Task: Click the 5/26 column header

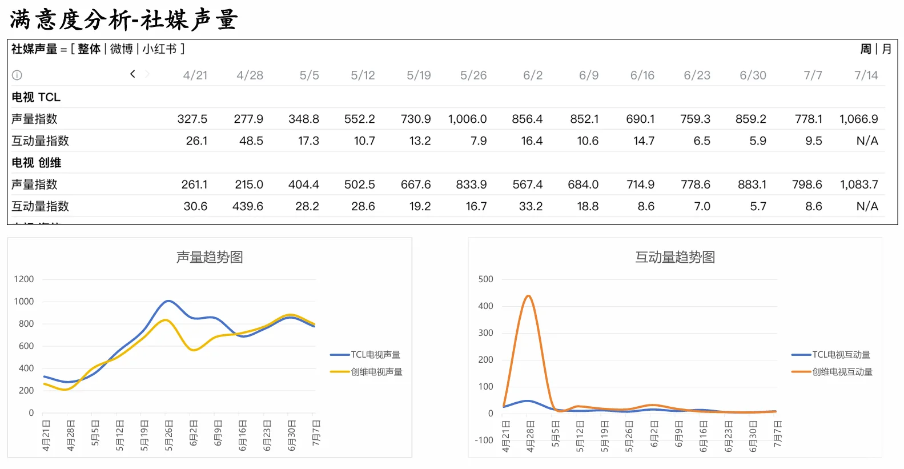Action: point(474,75)
